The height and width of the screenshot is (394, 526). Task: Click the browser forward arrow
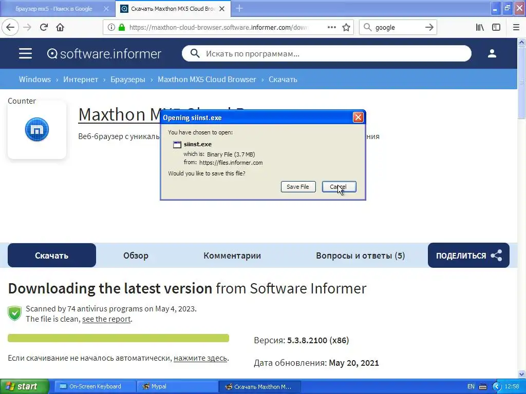point(27,27)
